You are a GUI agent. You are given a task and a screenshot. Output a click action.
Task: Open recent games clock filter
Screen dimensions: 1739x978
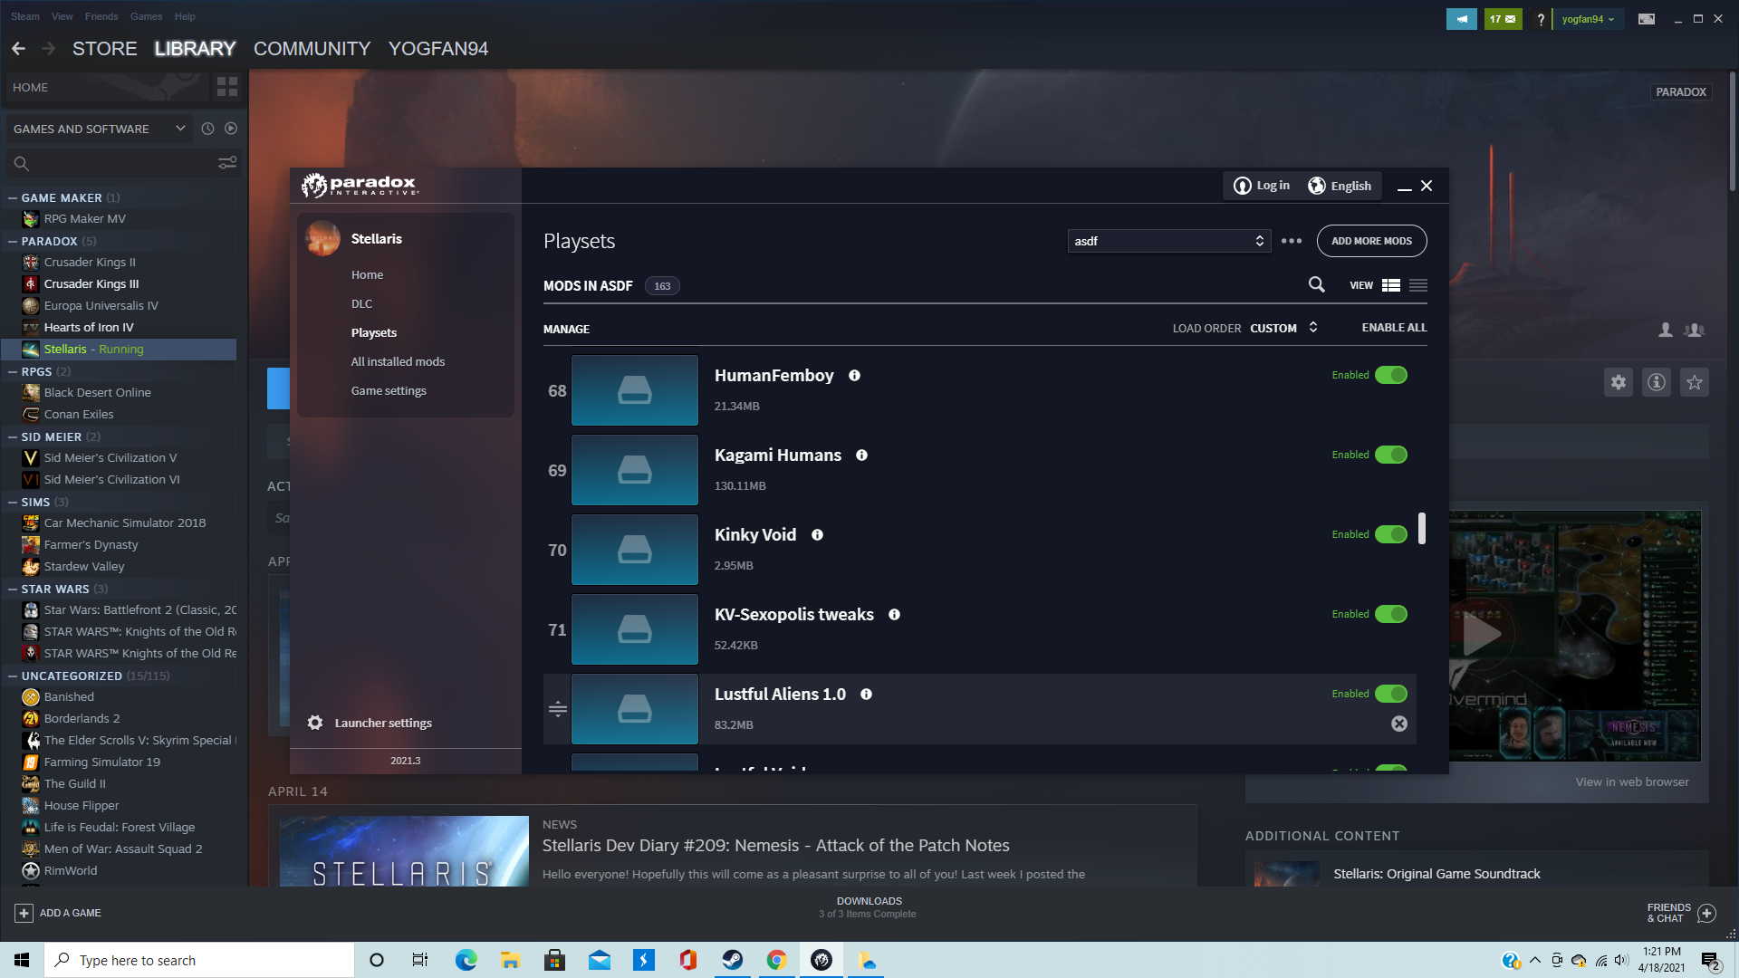pyautogui.click(x=207, y=129)
